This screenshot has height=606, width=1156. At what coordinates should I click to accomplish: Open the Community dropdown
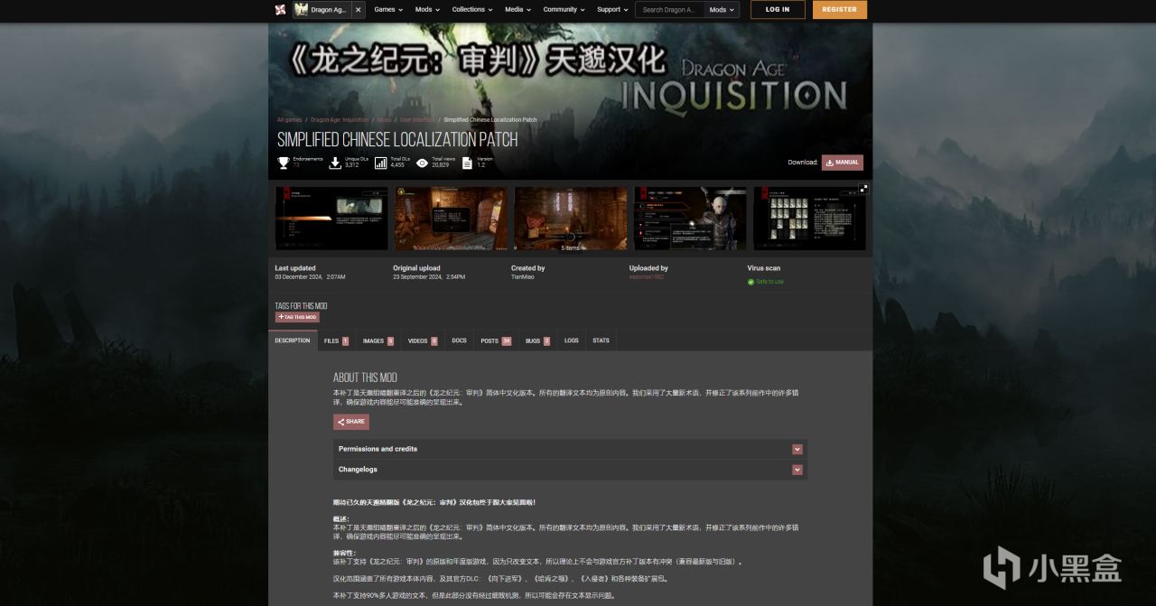point(564,10)
